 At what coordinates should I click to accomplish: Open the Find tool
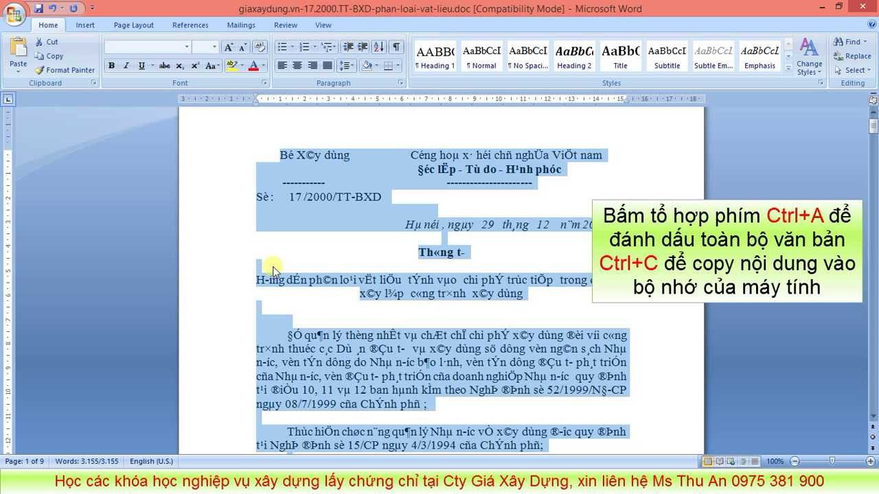851,42
